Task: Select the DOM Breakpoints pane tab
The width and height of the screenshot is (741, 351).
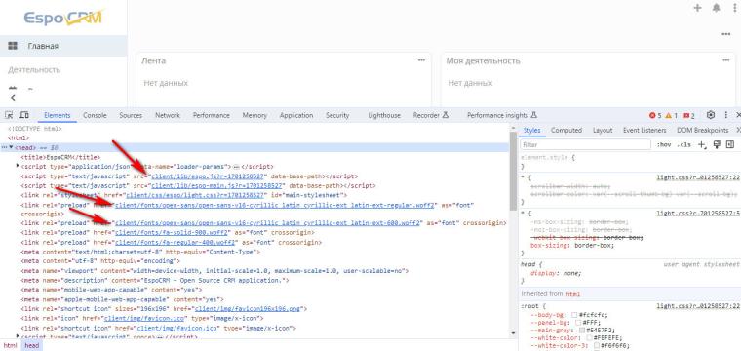Action: point(703,130)
